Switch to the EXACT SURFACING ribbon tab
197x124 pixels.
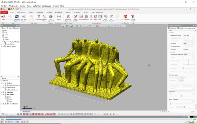pyautogui.click(x=97, y=12)
